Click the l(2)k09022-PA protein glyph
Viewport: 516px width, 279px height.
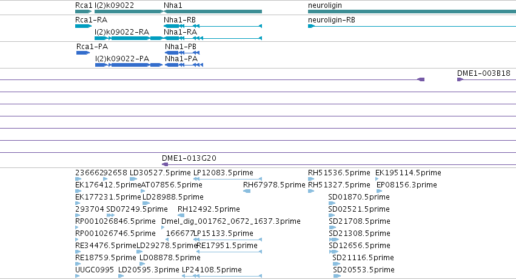tap(129, 65)
